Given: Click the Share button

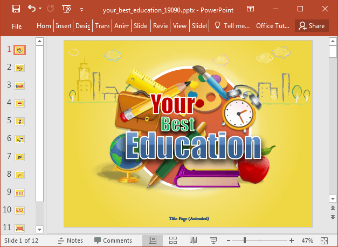Looking at the screenshot, I should [312, 26].
